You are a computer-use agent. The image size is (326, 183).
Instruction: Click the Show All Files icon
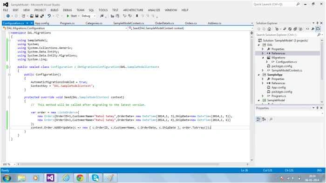[300, 29]
